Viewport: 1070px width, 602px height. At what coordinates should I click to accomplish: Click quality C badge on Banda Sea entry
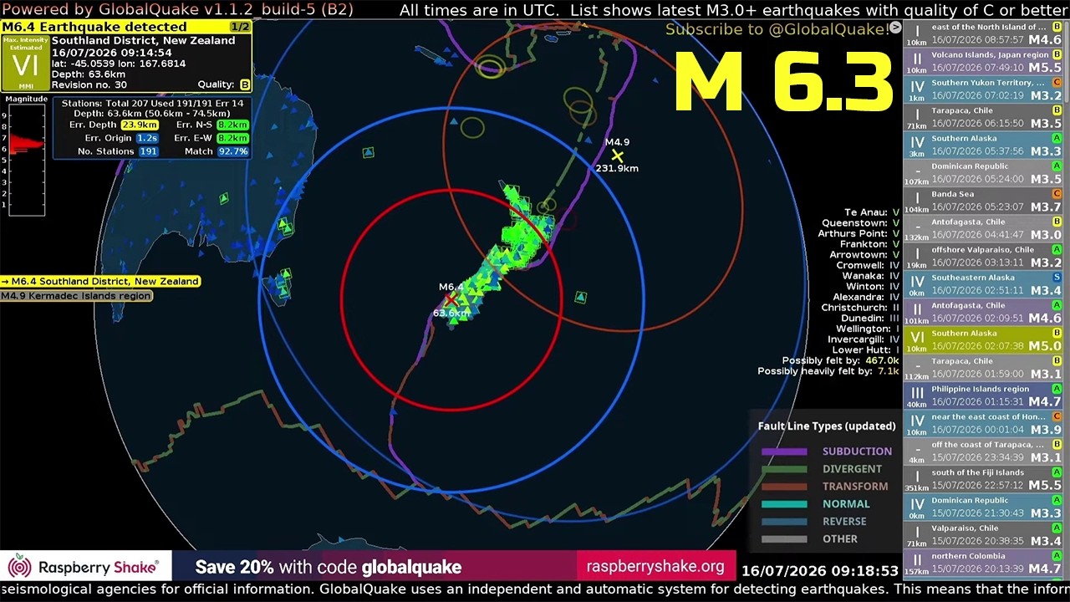coord(1057,194)
